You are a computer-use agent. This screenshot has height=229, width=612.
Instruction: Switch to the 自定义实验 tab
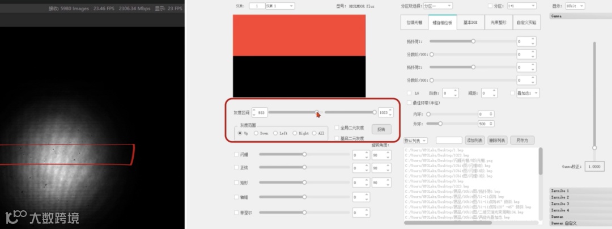click(x=526, y=23)
